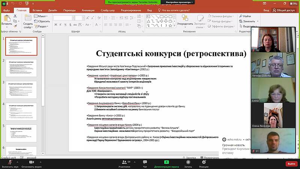This screenshot has height=169, width=300.
Task: Open Реакции reactions menu
Action: (204, 164)
